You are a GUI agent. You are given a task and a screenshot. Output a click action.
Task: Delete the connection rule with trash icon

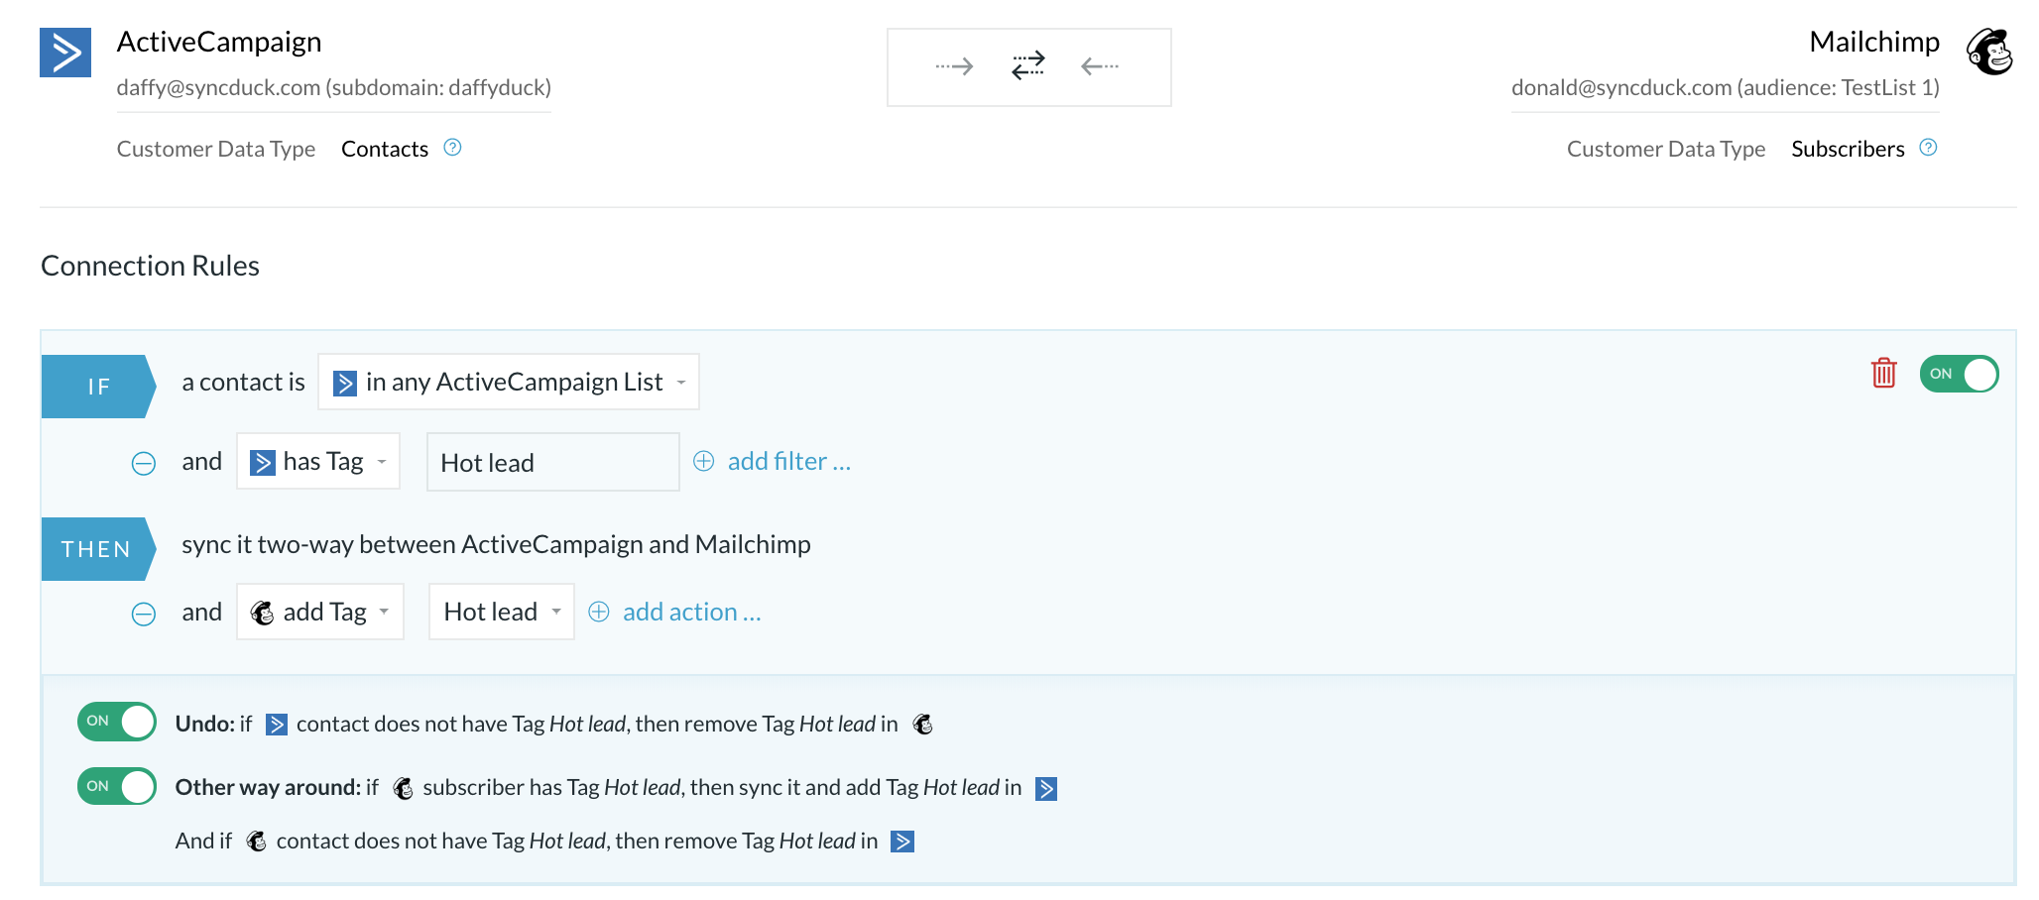(x=1883, y=374)
